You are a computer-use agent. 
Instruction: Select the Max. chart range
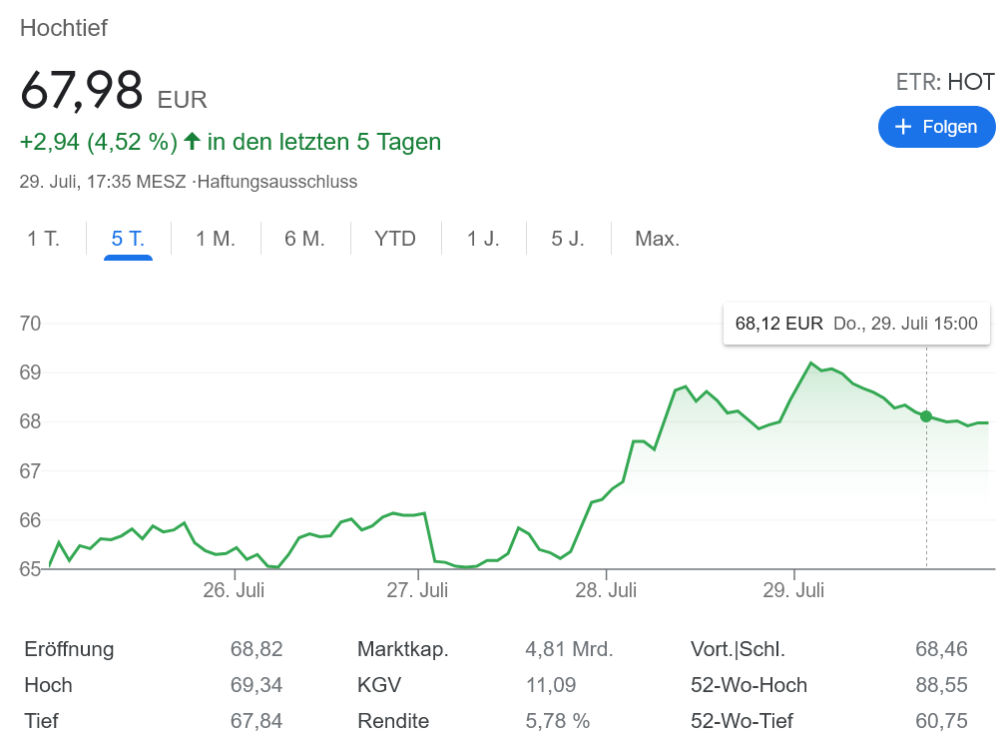coord(657,239)
